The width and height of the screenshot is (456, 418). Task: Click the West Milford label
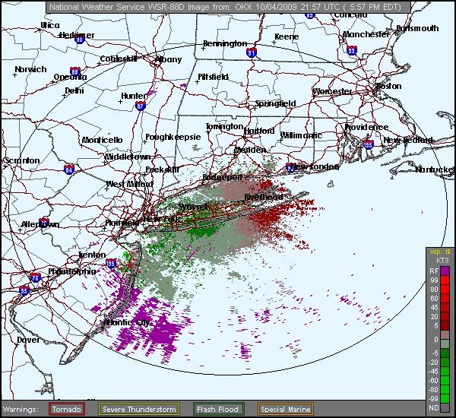(x=129, y=184)
